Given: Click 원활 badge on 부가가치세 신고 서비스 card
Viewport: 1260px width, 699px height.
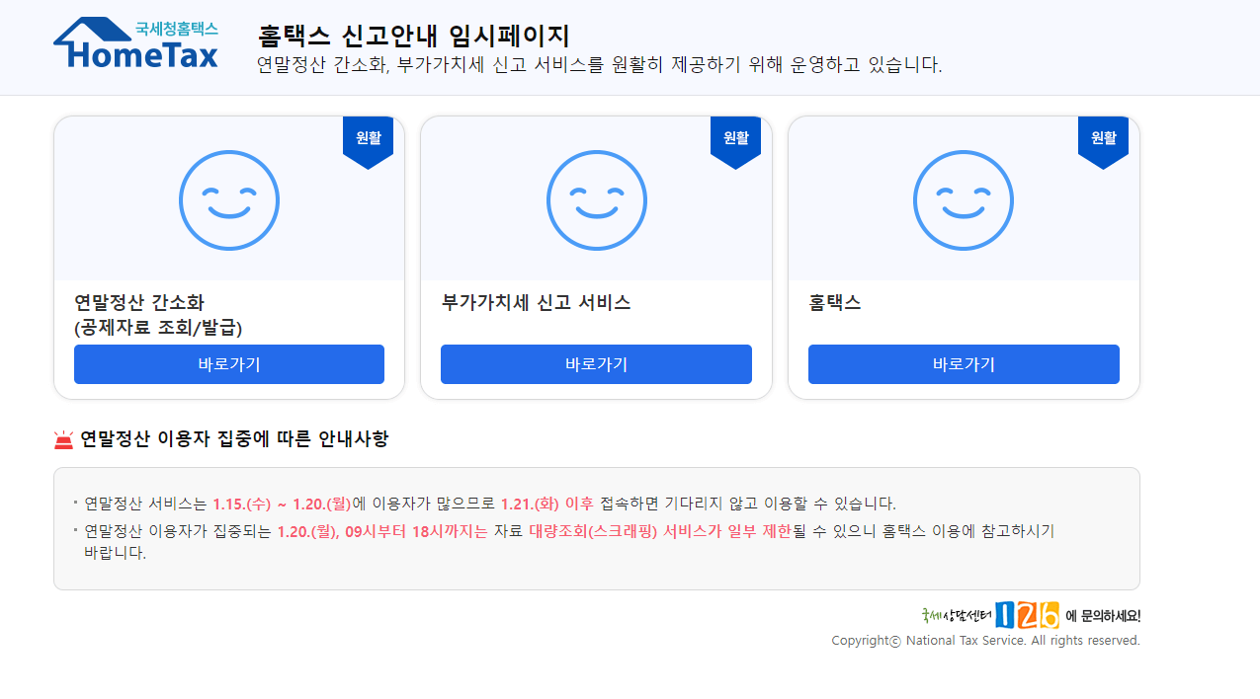Looking at the screenshot, I should [x=736, y=142].
